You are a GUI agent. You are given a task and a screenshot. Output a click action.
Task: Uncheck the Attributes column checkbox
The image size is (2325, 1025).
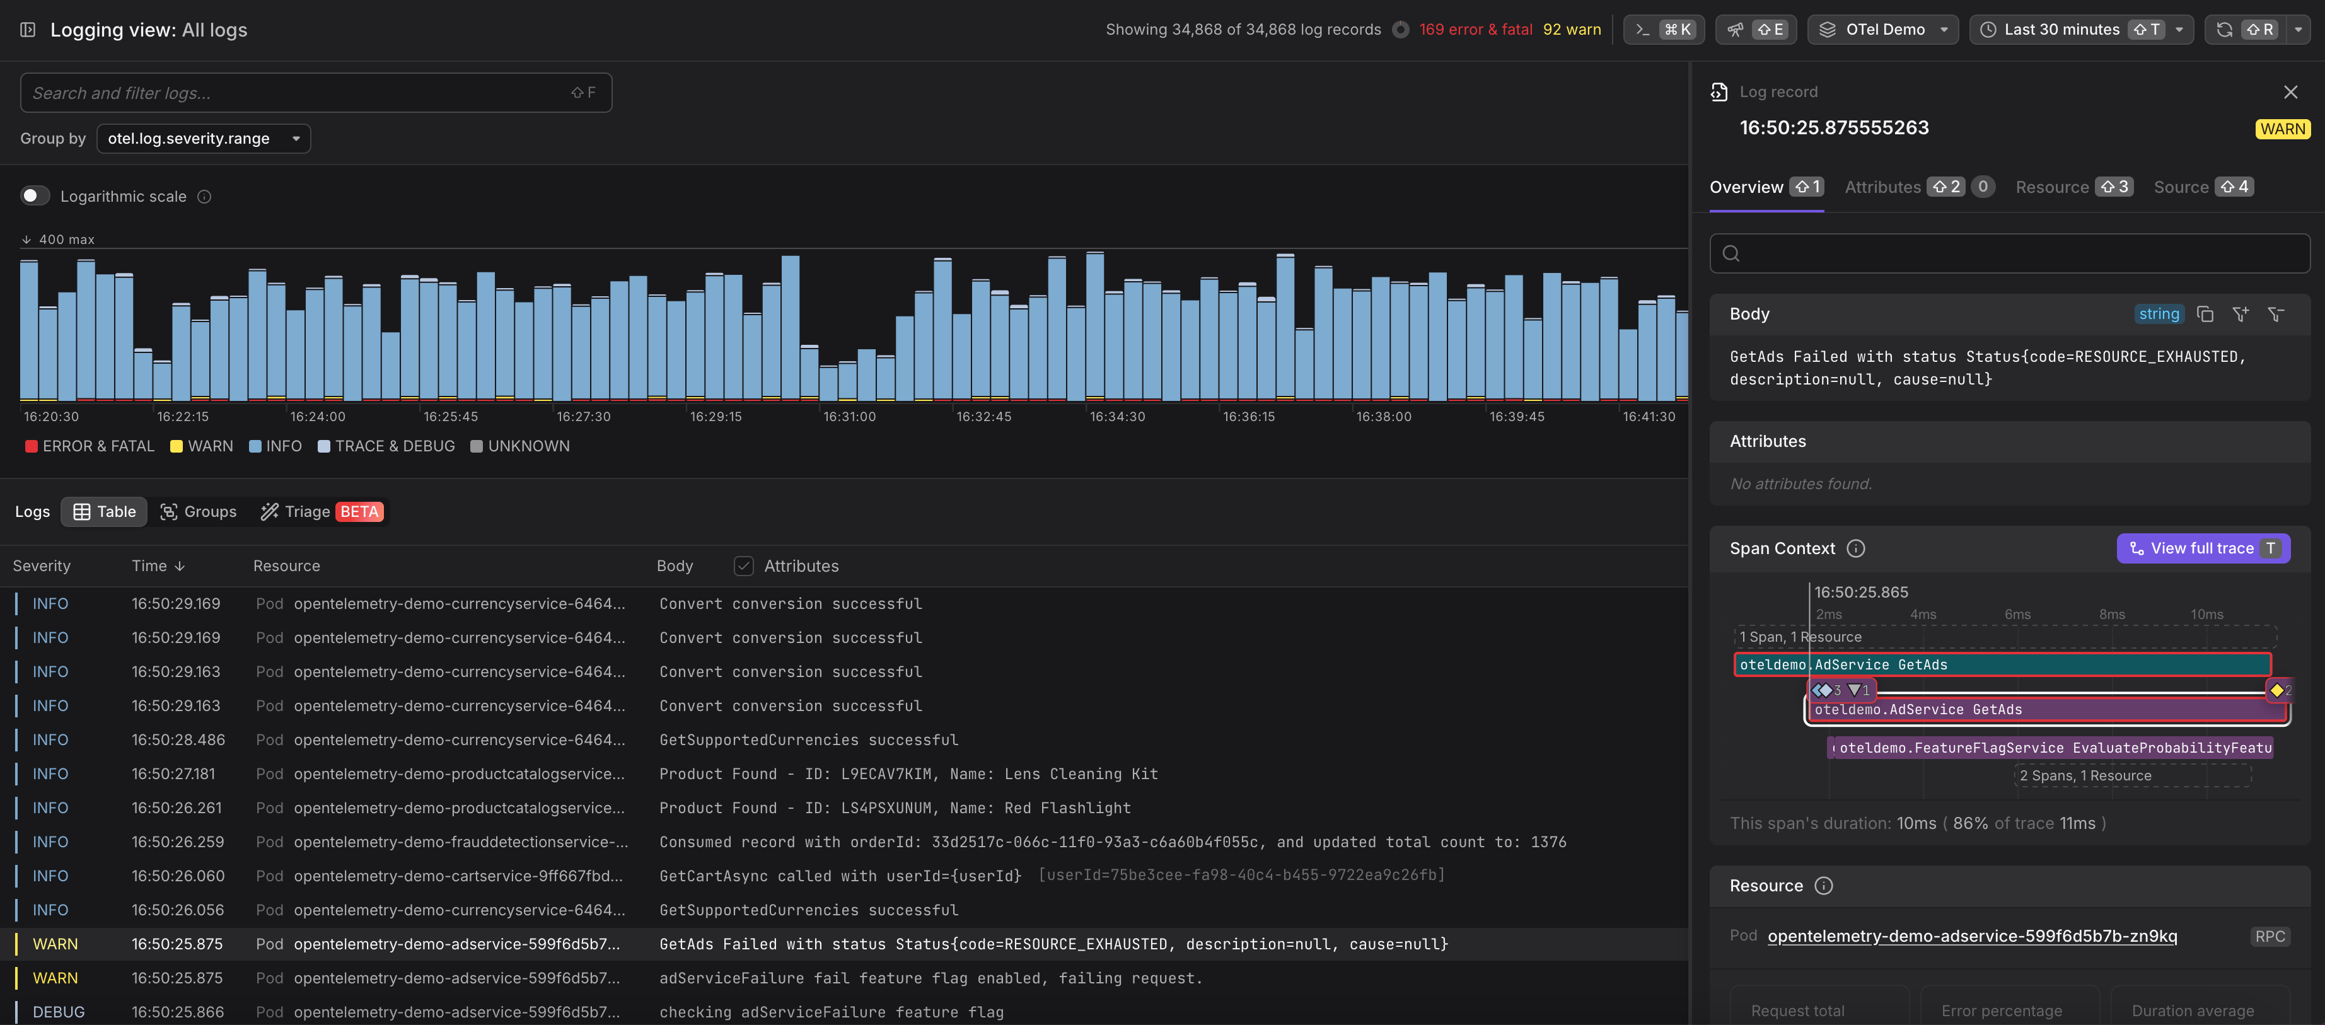click(743, 565)
